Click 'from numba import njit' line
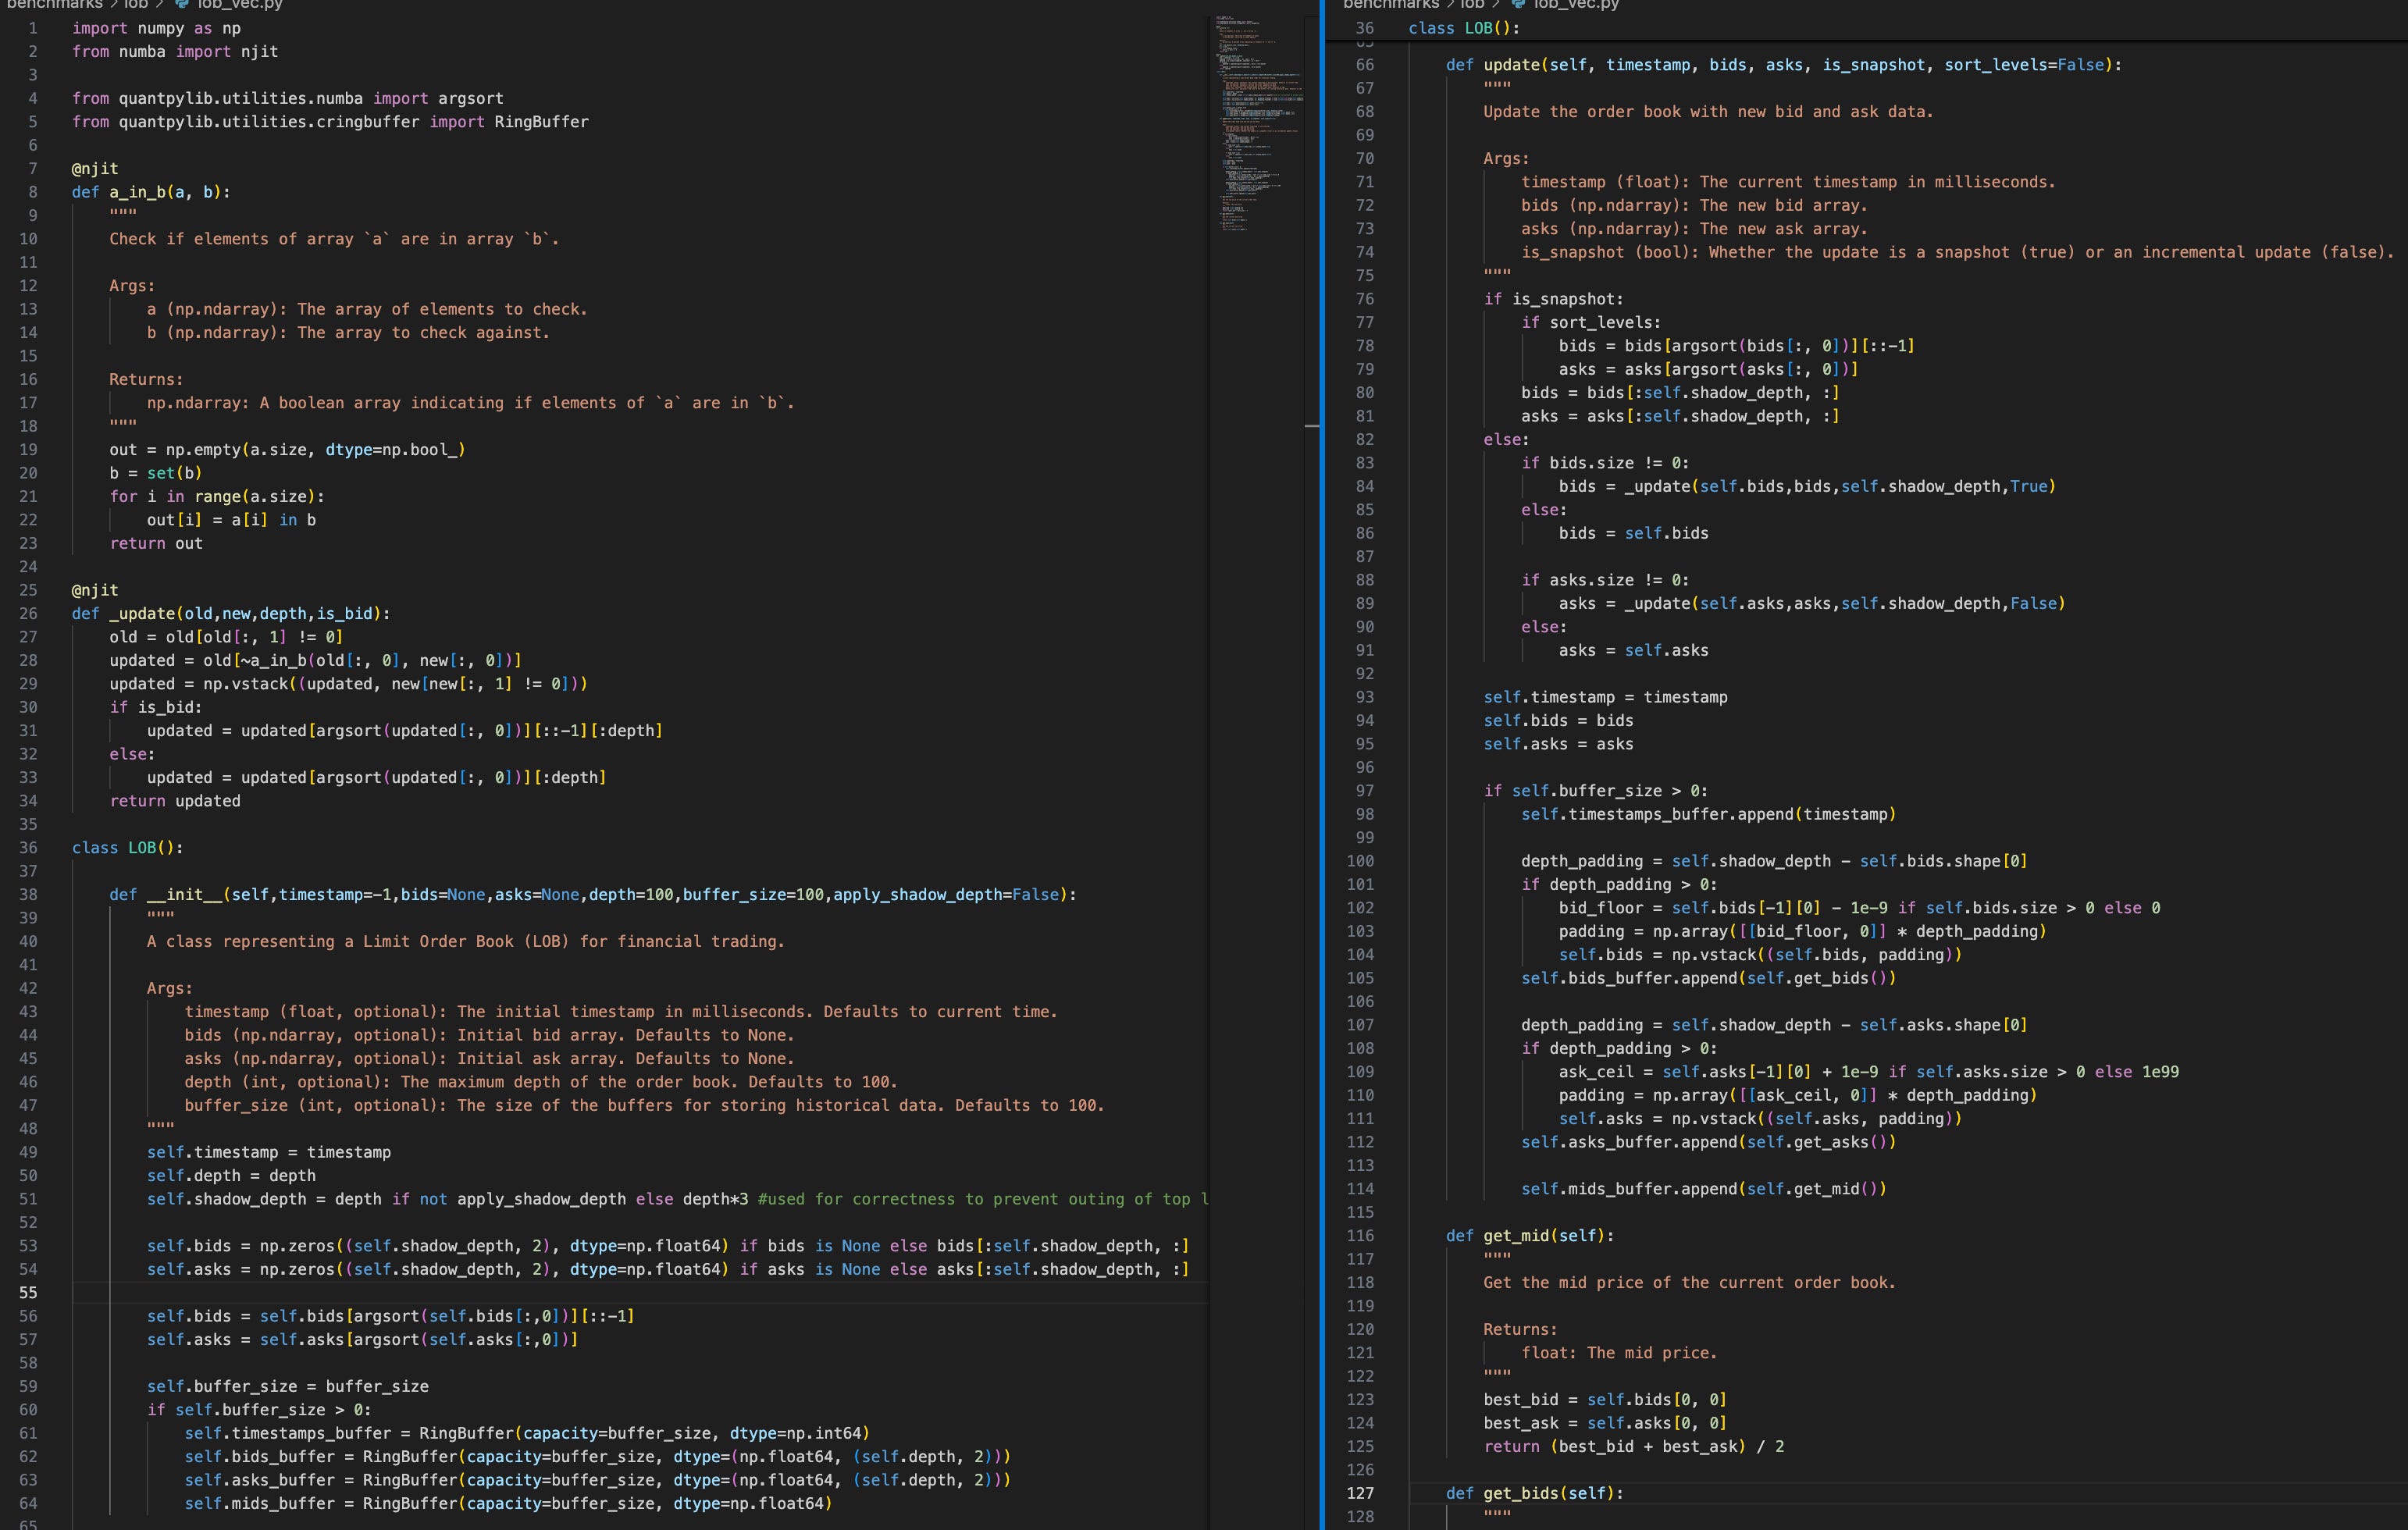Viewport: 2408px width, 1530px height. (x=175, y=51)
